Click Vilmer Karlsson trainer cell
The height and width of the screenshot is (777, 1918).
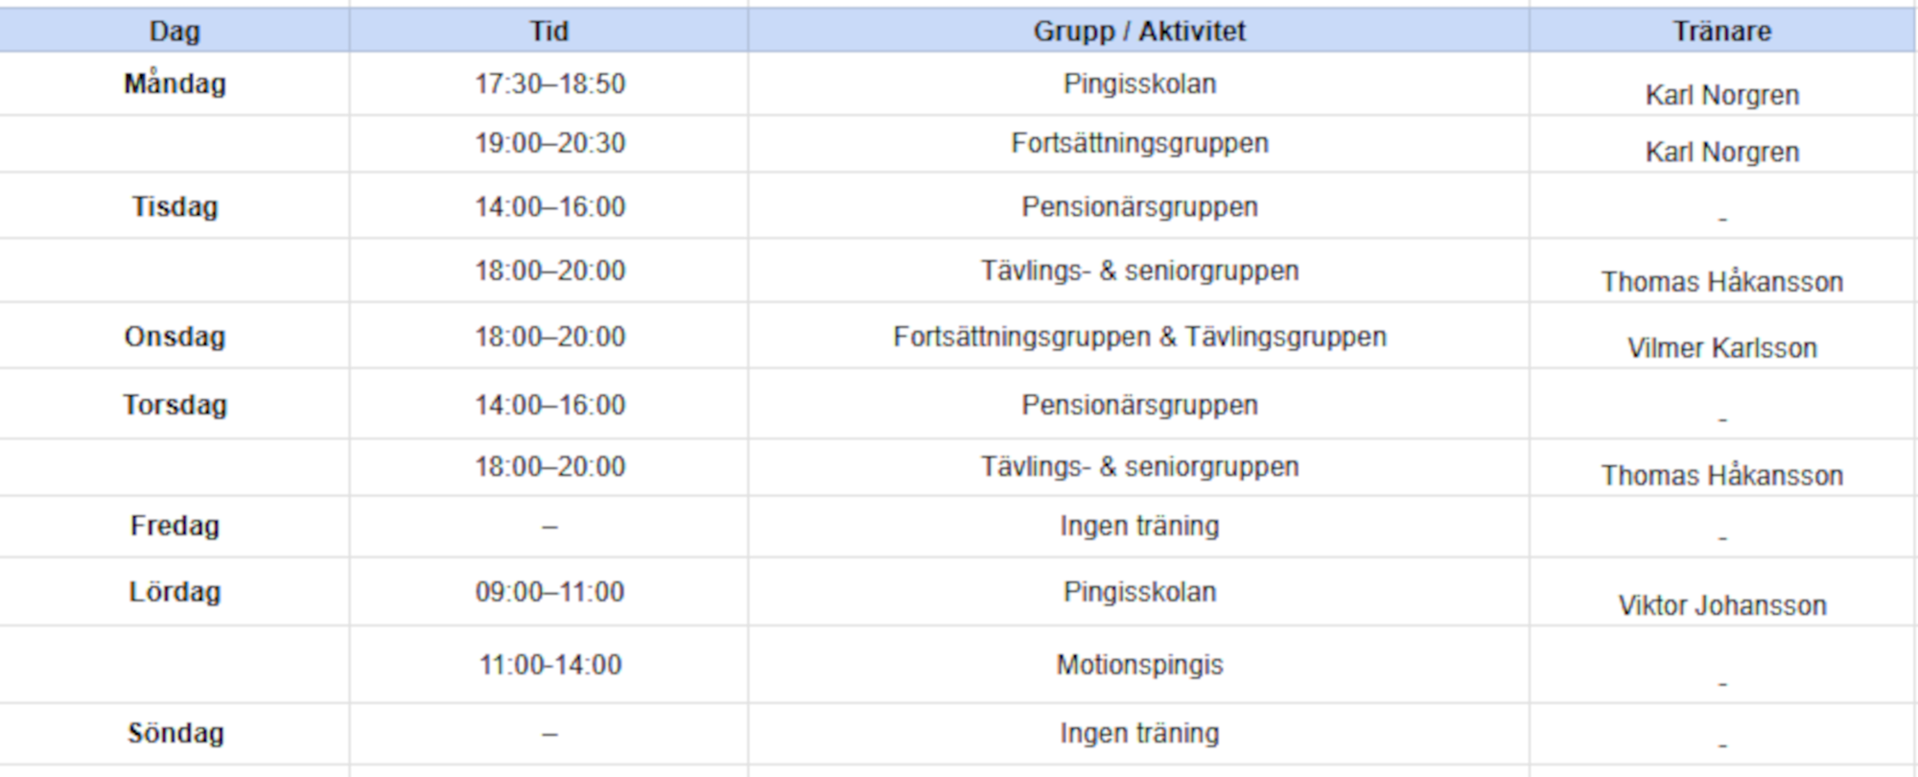1722,337
